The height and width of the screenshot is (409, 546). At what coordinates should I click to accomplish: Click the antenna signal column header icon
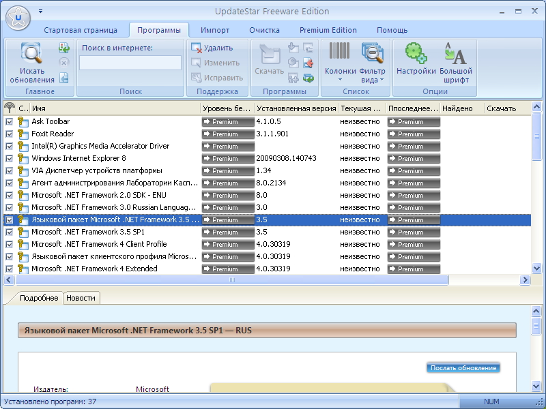(x=10, y=108)
